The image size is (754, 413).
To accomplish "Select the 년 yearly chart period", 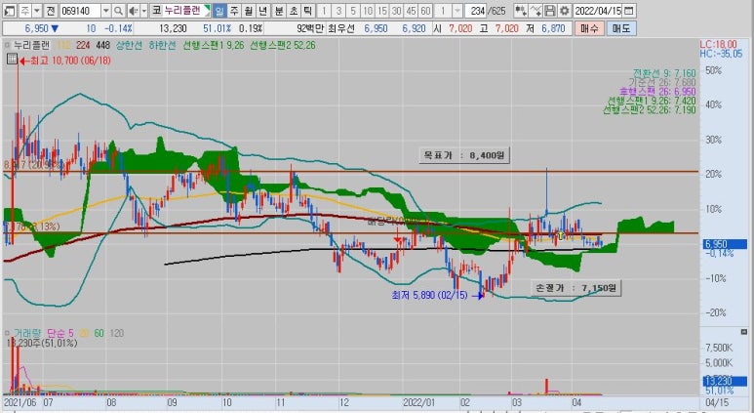I will coord(263,10).
